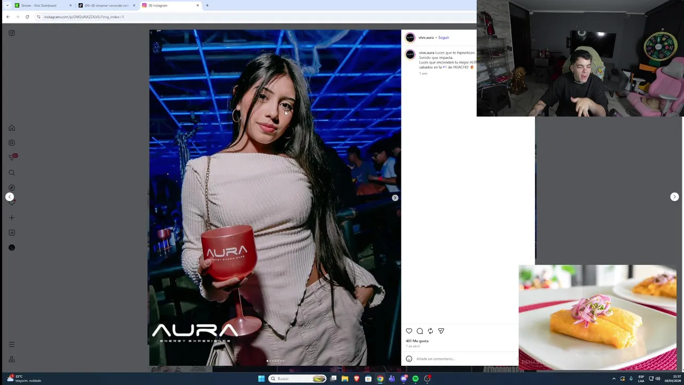Click the comment bubble icon
The width and height of the screenshot is (684, 385).
click(x=420, y=331)
